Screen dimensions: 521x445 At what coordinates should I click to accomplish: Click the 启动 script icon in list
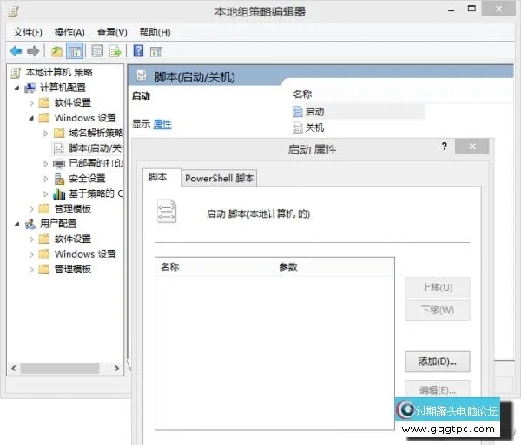coord(297,112)
